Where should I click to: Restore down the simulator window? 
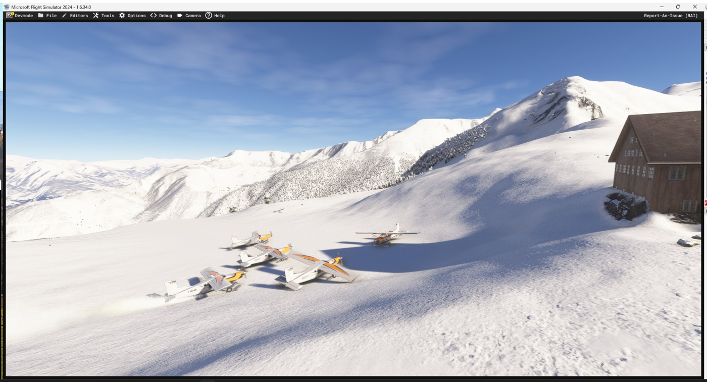678,7
